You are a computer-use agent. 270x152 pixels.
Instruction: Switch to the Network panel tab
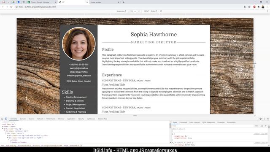[40, 119]
